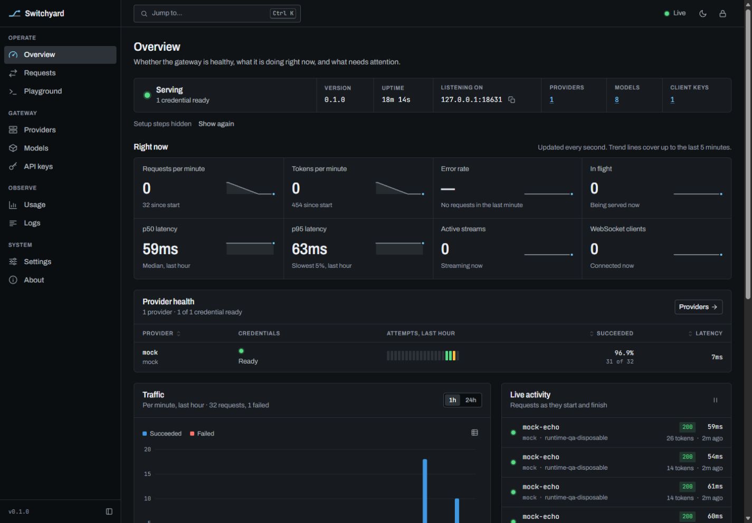Open API keys page

coord(60,166)
